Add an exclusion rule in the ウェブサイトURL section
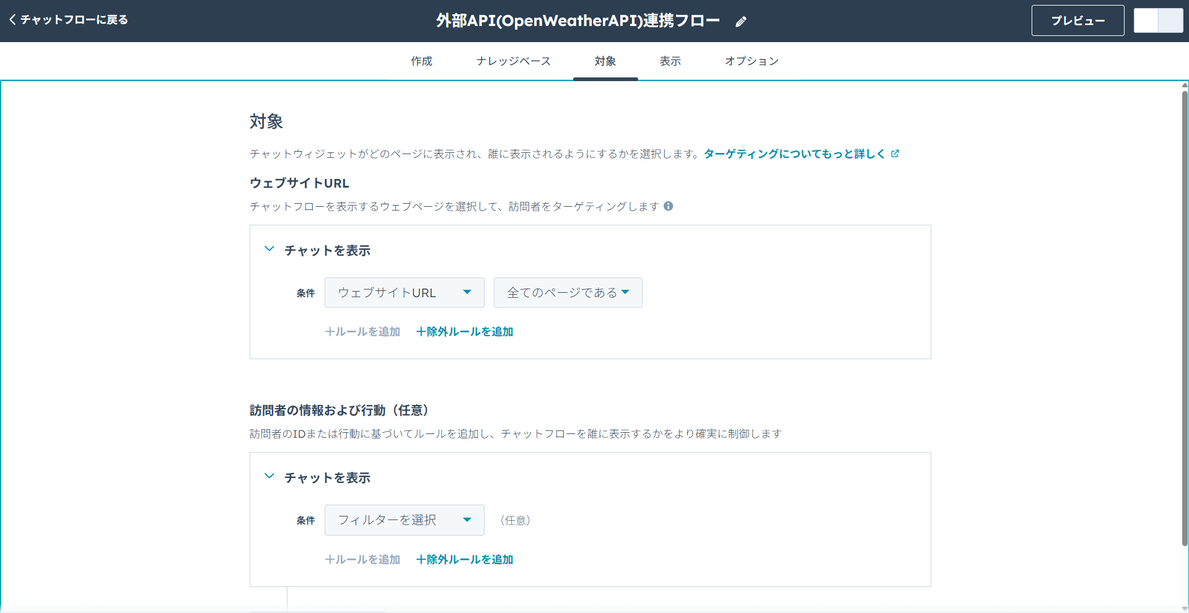1189x613 pixels. tap(464, 331)
